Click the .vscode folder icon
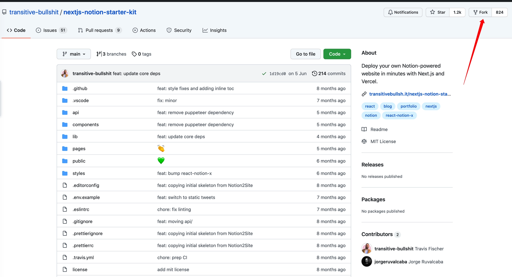The width and height of the screenshot is (512, 277). click(65, 100)
